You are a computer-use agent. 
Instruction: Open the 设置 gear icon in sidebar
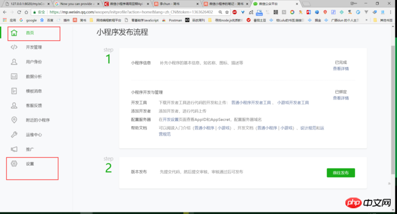[14, 163]
